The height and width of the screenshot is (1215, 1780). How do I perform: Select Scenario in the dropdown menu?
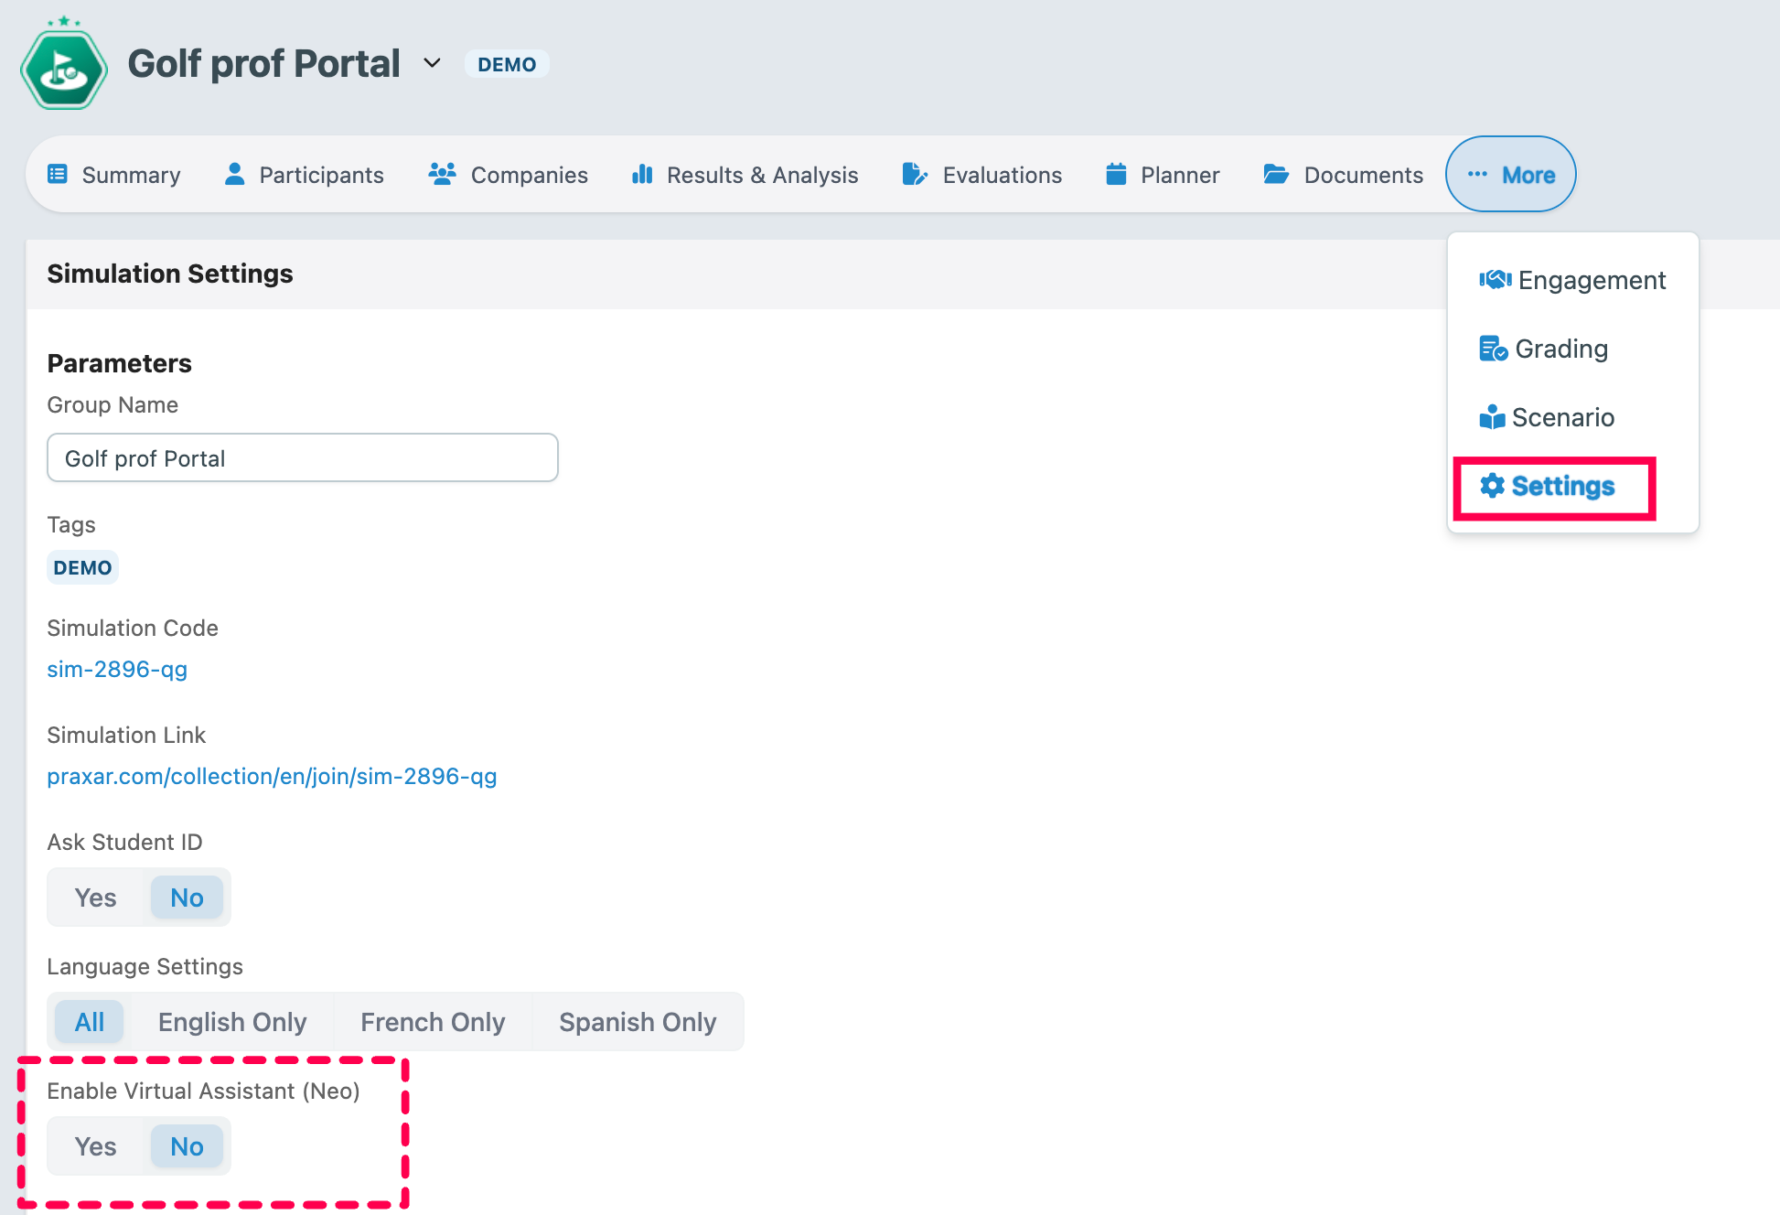pos(1562,417)
